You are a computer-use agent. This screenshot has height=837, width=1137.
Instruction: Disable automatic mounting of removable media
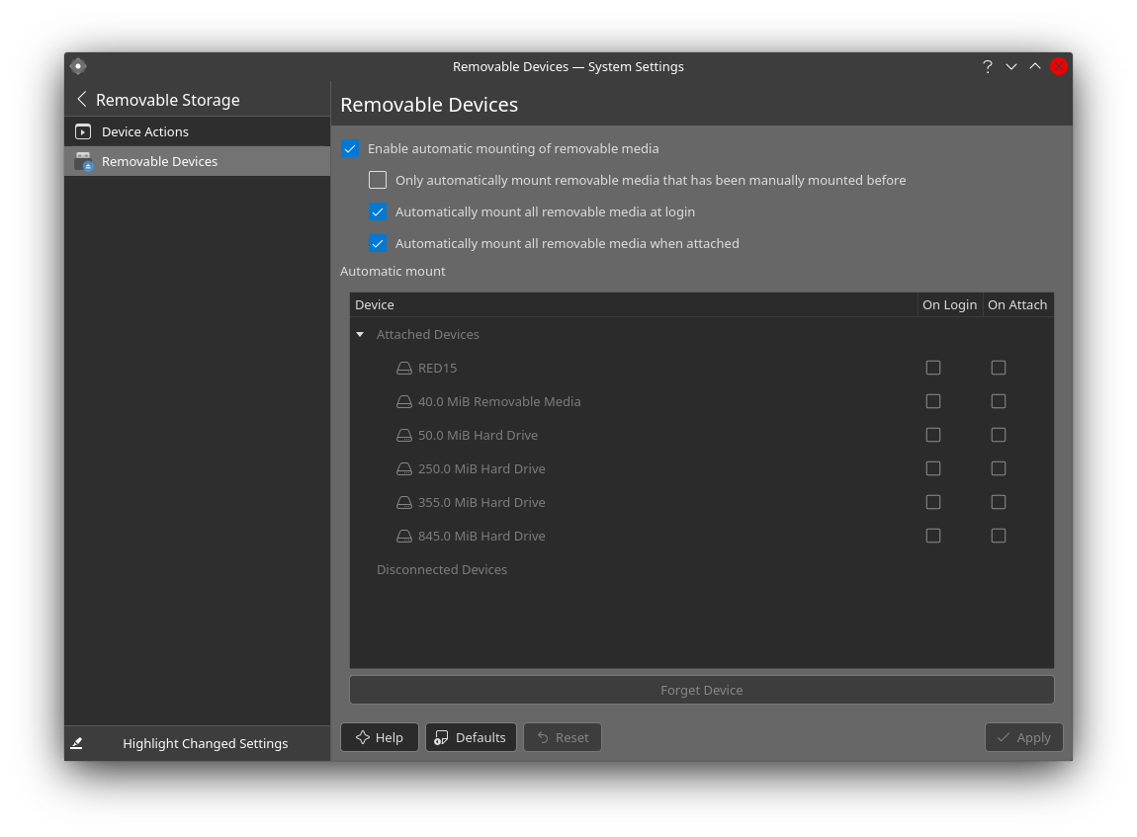click(350, 149)
